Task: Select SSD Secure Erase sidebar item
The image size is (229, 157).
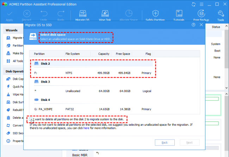Action: 14,133
